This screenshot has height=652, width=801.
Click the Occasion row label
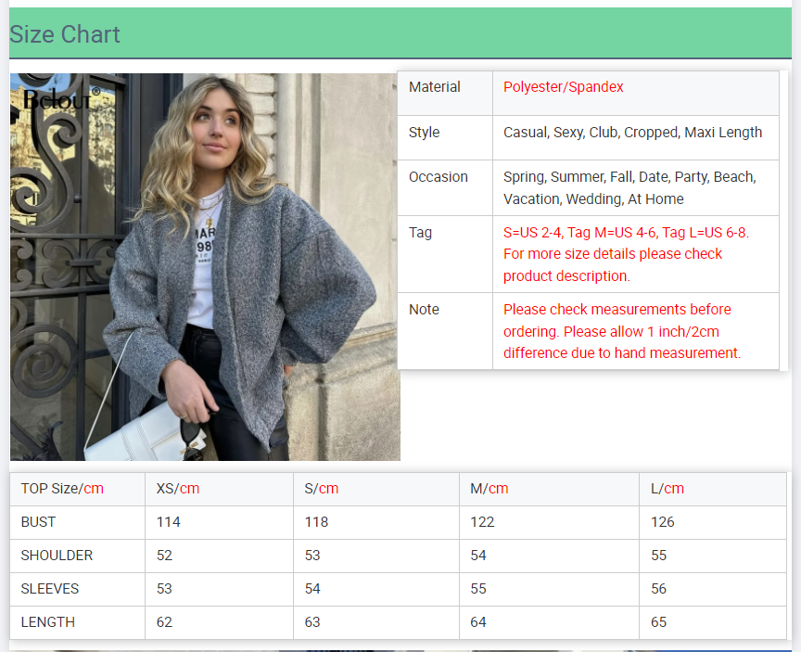click(x=438, y=177)
